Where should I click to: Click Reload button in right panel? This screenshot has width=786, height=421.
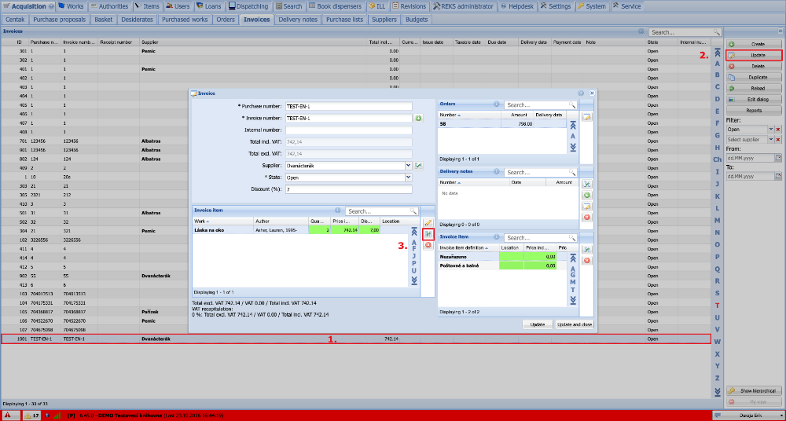[754, 88]
